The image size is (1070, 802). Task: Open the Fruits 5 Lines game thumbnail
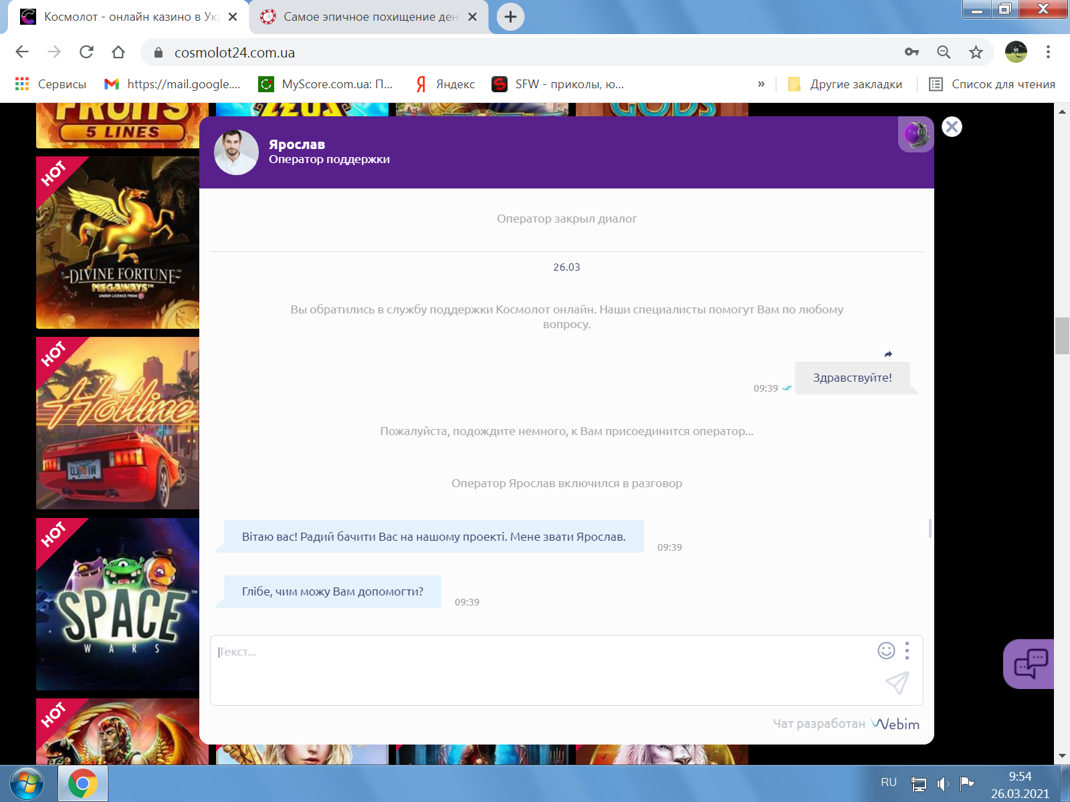118,126
